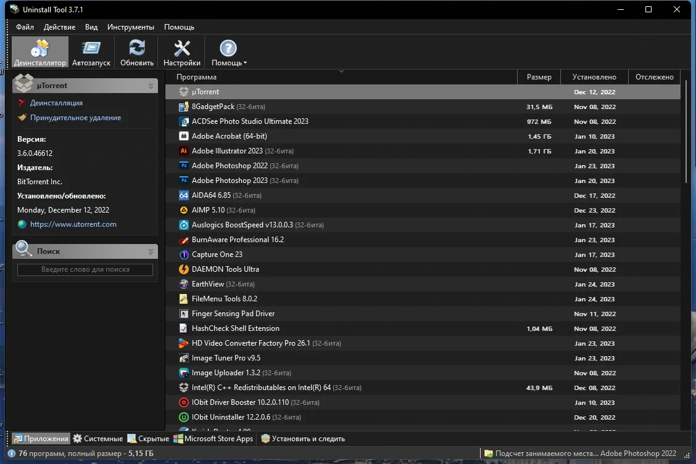The height and width of the screenshot is (464, 696).
Task: Open the Инструменты menu
Action: click(131, 27)
